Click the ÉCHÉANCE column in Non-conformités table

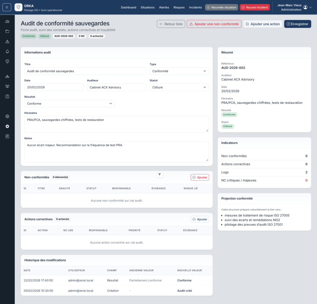click(158, 188)
